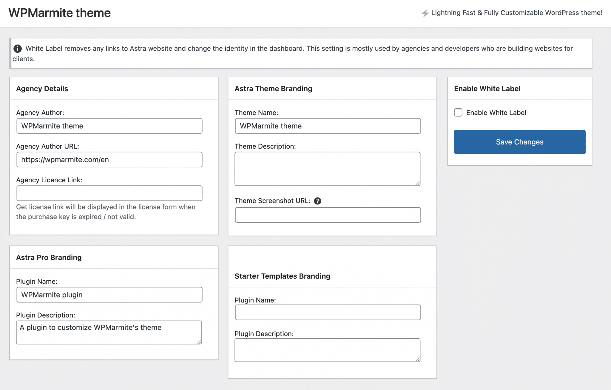The image size is (611, 390).
Task: Click the 'White Label removes any links' notice text
Action: point(293,53)
